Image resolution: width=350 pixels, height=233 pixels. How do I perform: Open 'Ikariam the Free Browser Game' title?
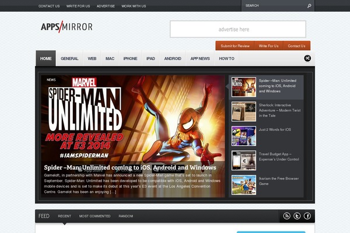279,181
